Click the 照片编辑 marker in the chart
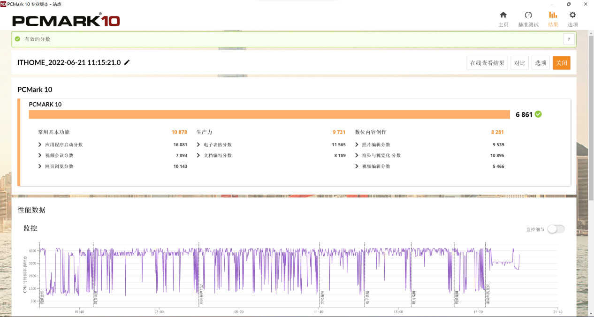Image resolution: width=594 pixels, height=317 pixels. point(414,298)
